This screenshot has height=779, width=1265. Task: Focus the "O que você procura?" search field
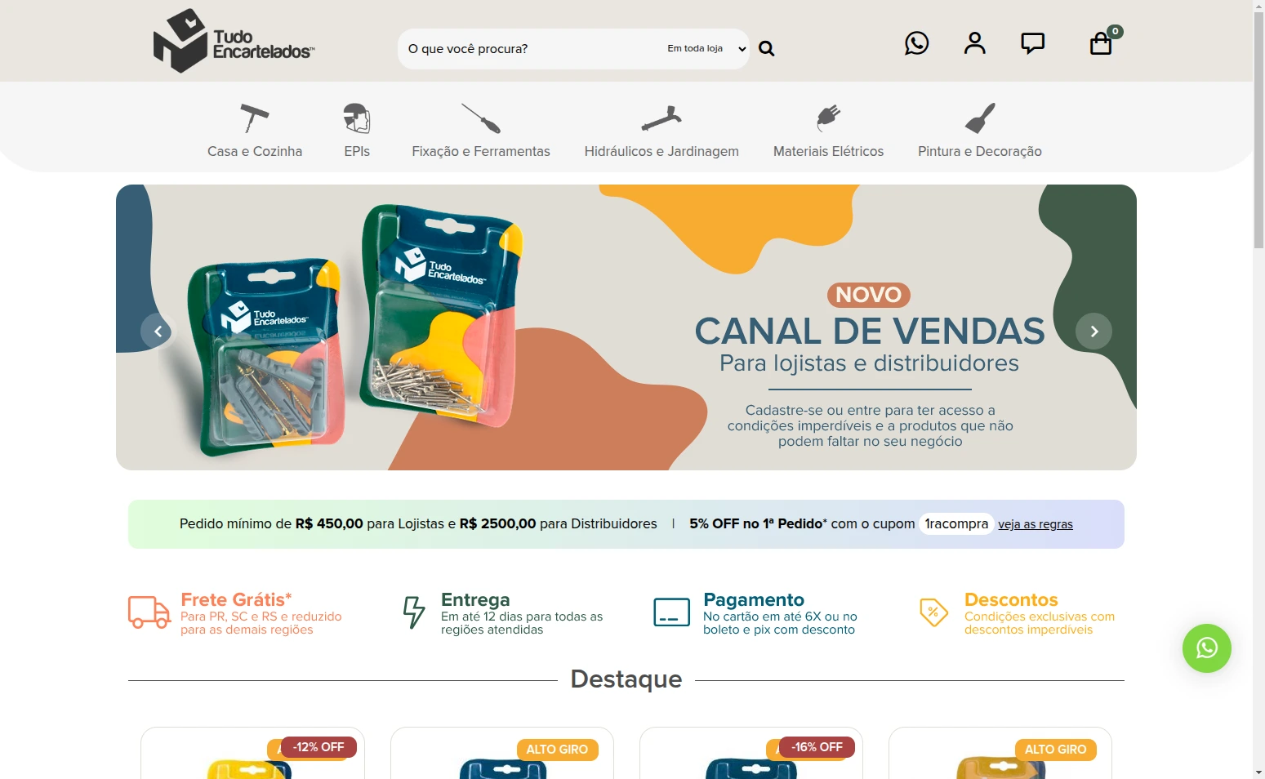[x=531, y=49]
